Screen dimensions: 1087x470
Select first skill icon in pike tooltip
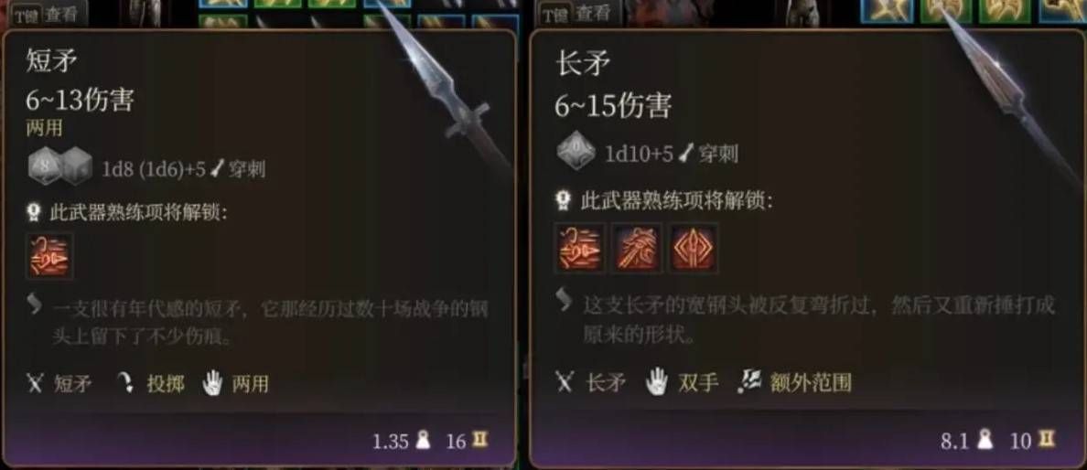pyautogui.click(x=581, y=247)
